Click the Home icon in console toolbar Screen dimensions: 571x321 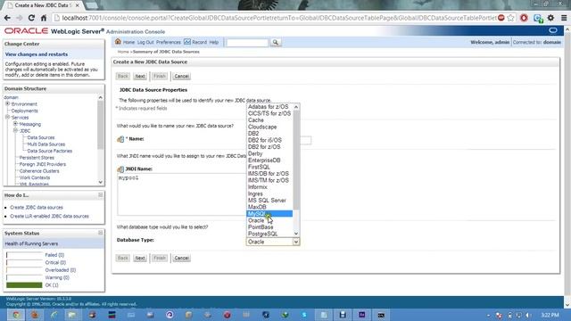tap(118, 42)
